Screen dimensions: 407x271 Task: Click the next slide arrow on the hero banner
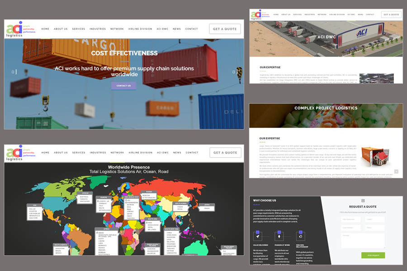click(x=234, y=72)
